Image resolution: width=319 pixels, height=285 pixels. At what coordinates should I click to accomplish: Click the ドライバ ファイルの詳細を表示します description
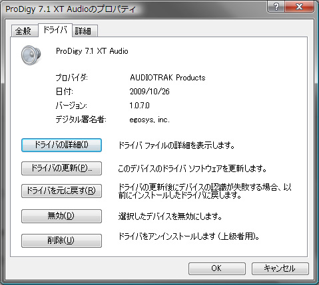point(176,145)
